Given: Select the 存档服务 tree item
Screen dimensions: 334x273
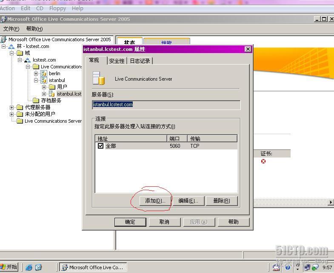Looking at the screenshot, I should [x=51, y=100].
